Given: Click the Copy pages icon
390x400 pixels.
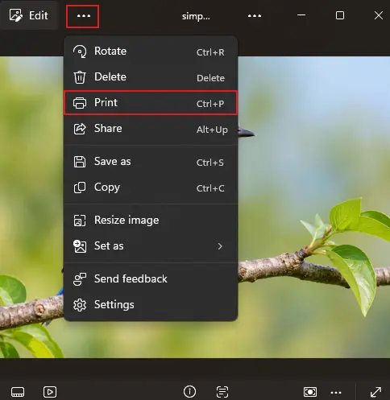Looking at the screenshot, I should (x=80, y=188).
